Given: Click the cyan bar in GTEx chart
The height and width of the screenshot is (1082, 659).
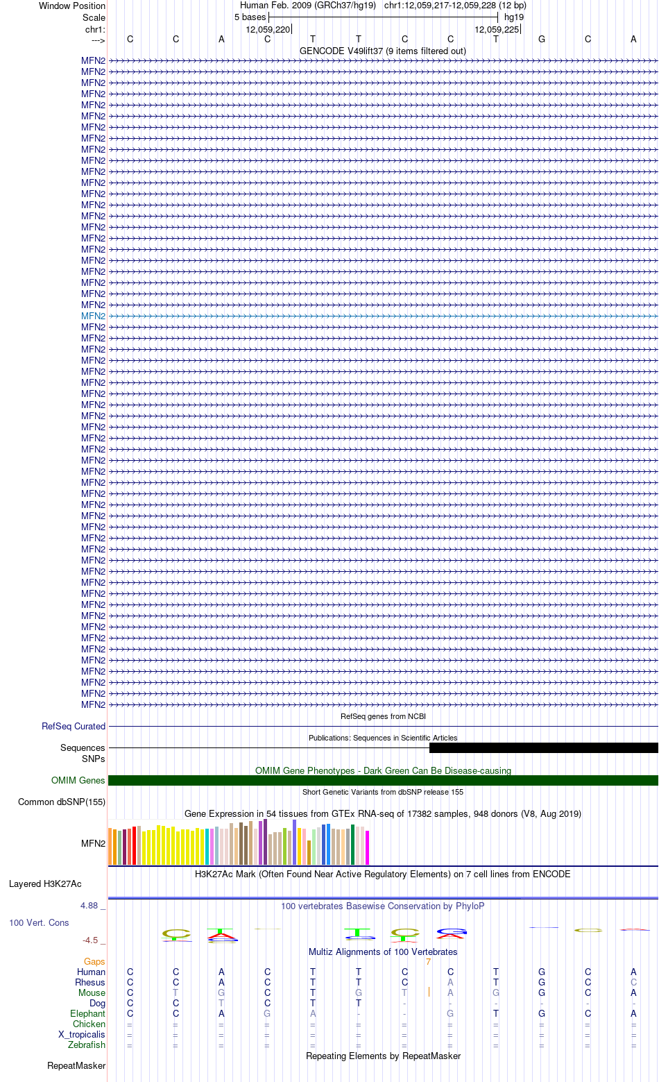Looking at the screenshot, I should [x=207, y=847].
